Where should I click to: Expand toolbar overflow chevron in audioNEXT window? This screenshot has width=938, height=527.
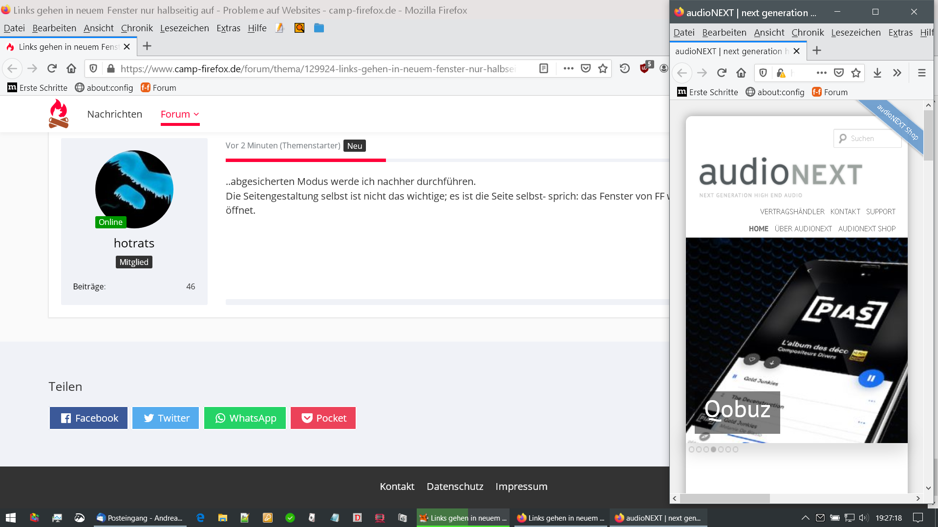coord(897,73)
